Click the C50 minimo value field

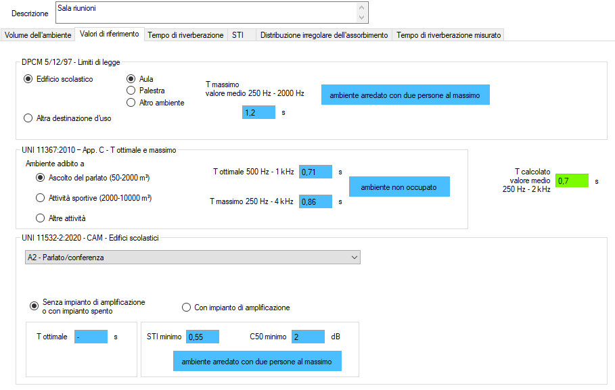pos(308,337)
